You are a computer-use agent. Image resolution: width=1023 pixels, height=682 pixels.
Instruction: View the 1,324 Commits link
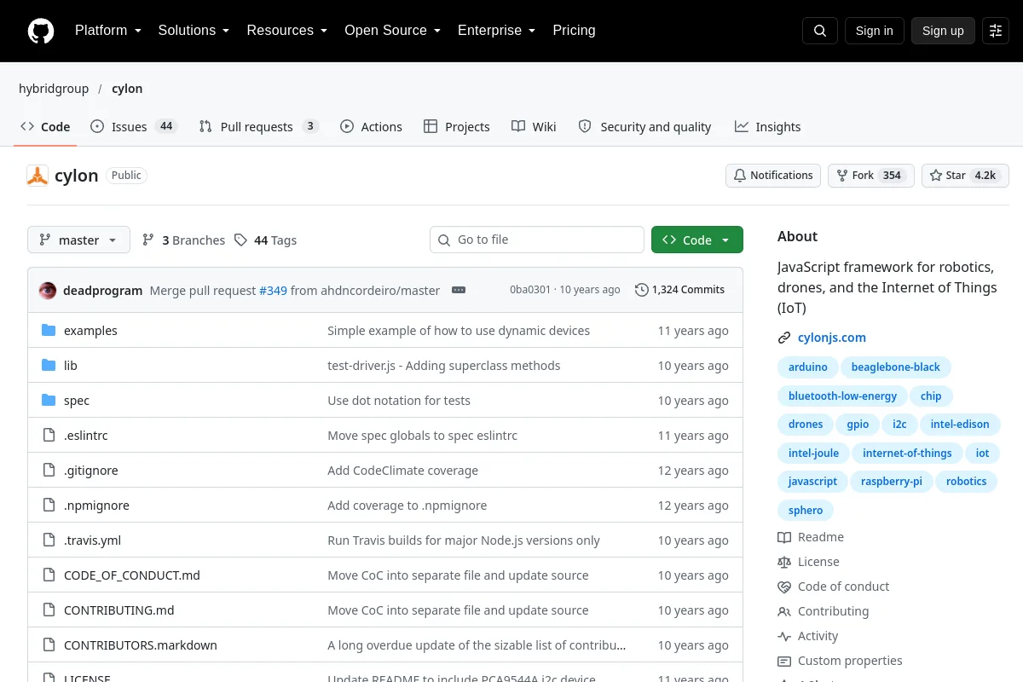(x=680, y=290)
